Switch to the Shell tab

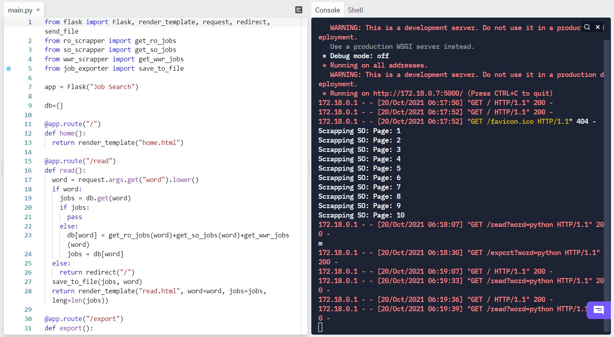point(355,10)
